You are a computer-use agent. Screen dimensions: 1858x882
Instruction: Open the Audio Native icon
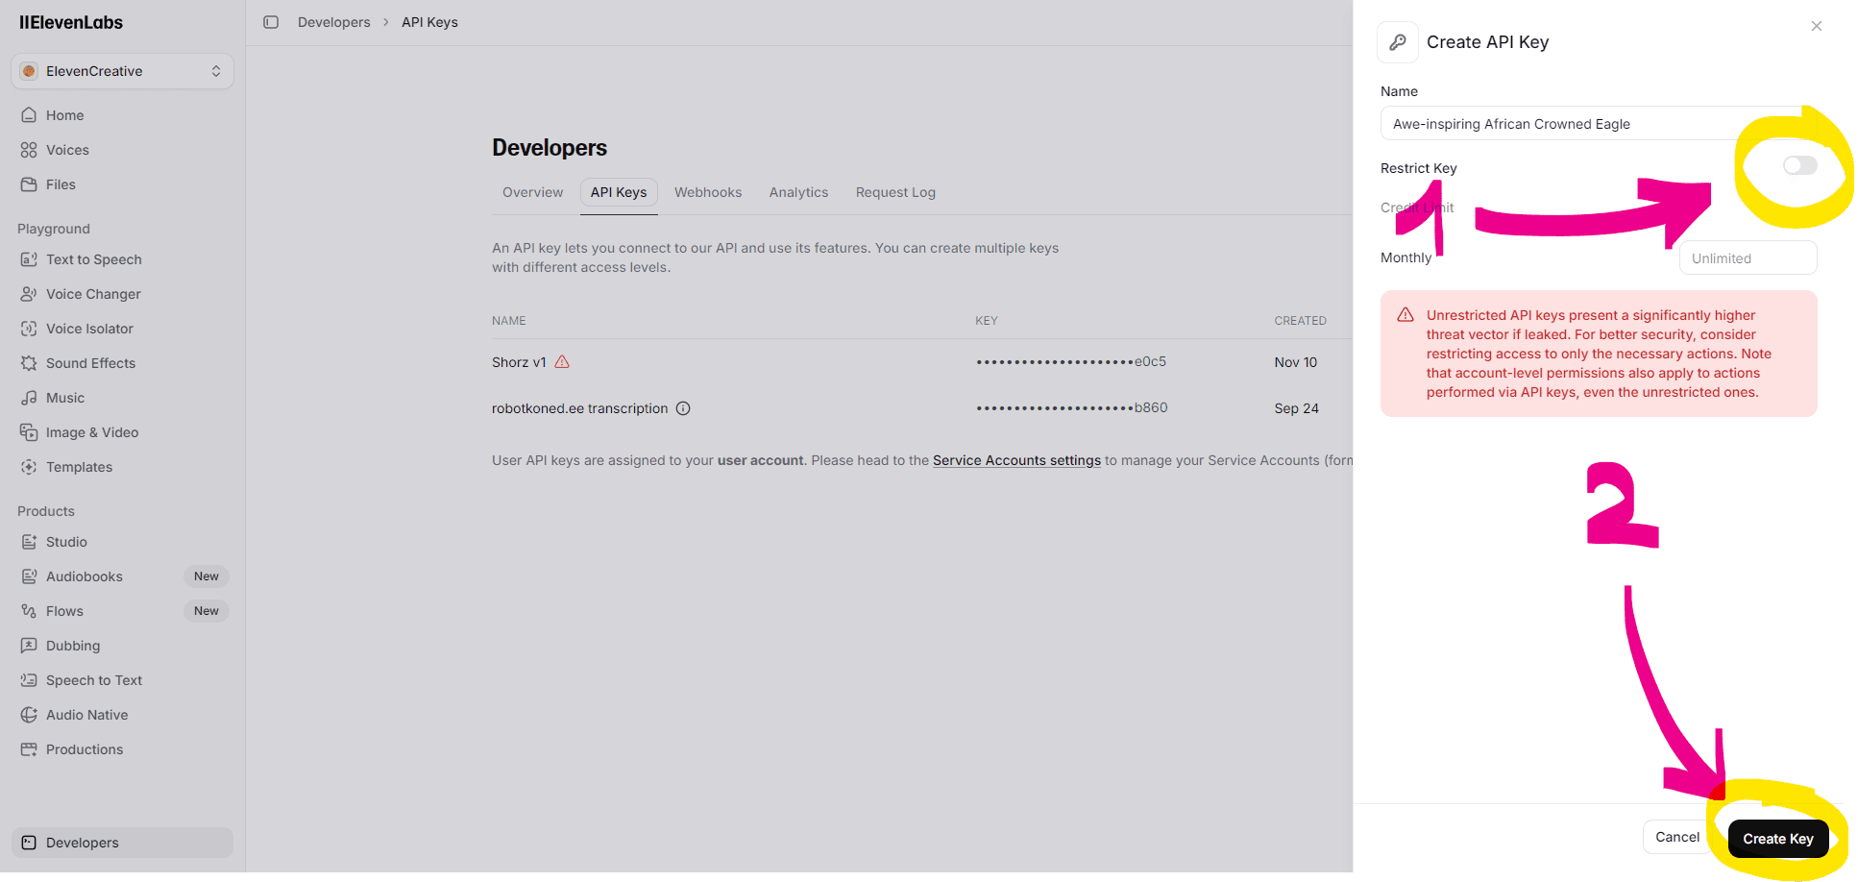(29, 715)
